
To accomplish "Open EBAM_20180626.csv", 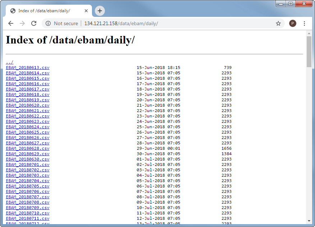I will (x=28, y=138).
